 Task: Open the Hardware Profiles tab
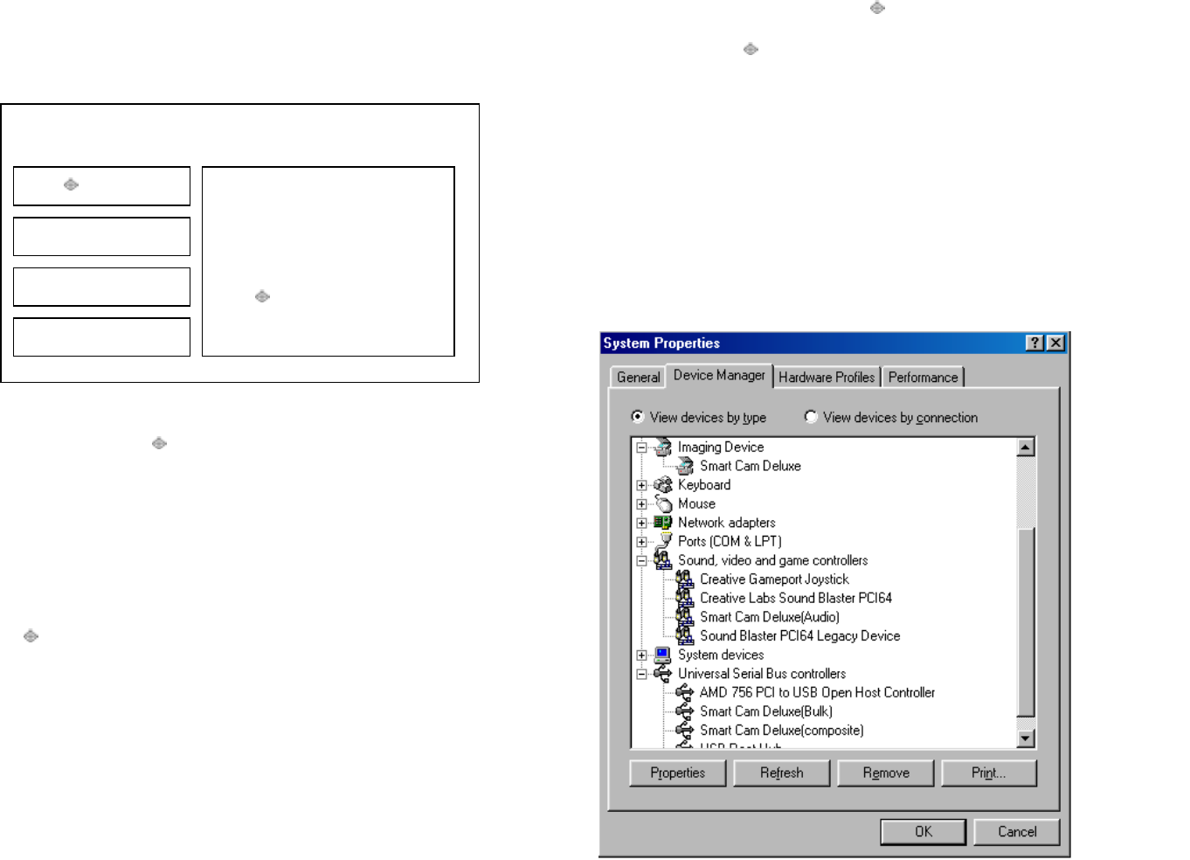pos(827,378)
